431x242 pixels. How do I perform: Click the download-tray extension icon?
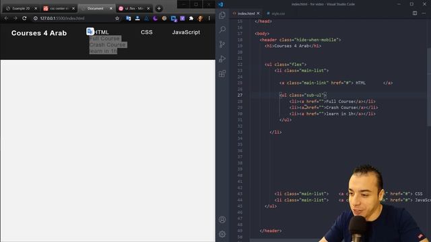click(137, 18)
